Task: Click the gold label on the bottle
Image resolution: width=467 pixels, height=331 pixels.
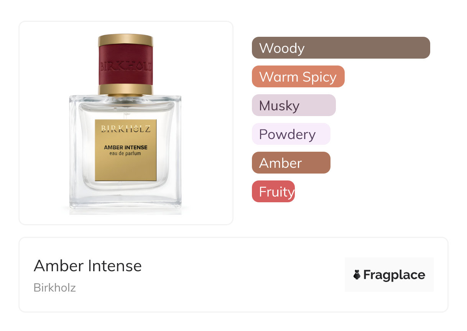Action: click(x=126, y=150)
